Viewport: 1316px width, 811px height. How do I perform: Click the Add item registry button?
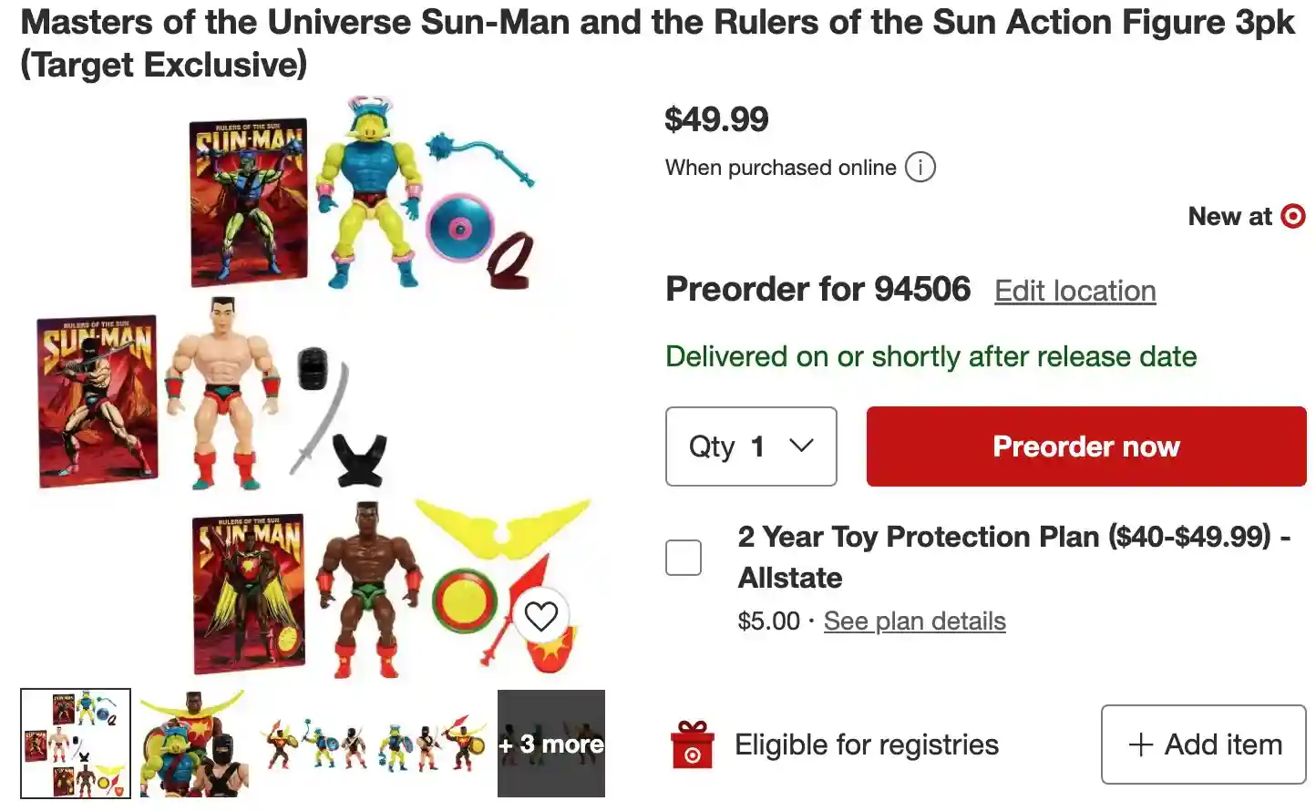pos(1203,744)
